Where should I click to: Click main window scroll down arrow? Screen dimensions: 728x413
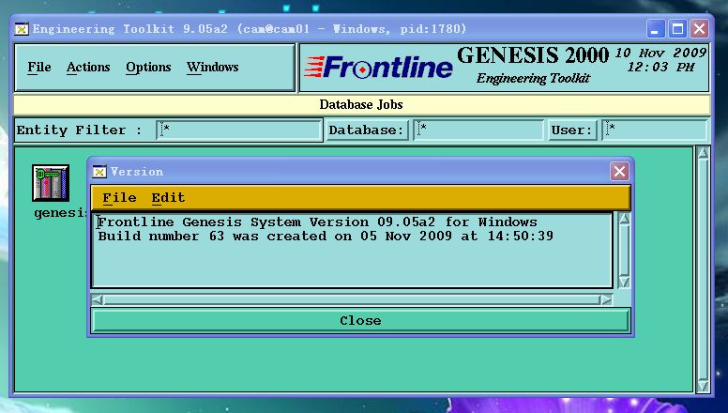[703, 387]
